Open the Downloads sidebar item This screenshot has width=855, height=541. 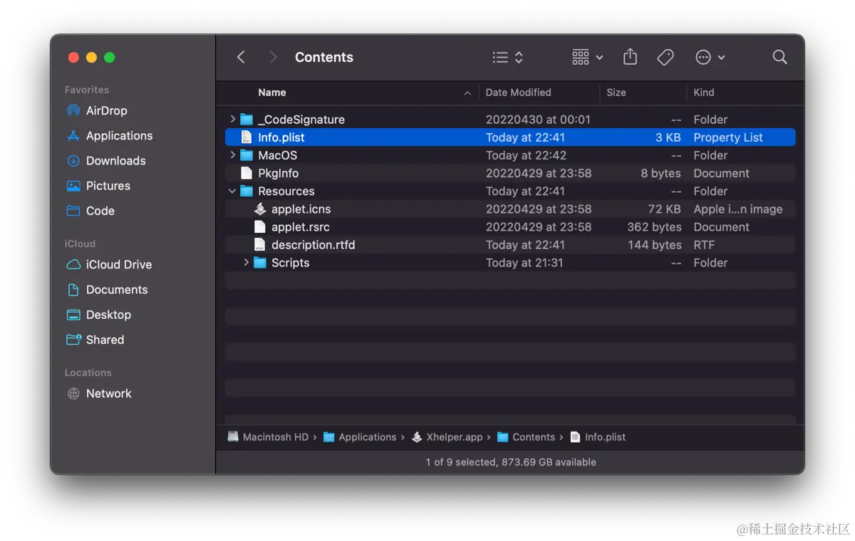(114, 161)
